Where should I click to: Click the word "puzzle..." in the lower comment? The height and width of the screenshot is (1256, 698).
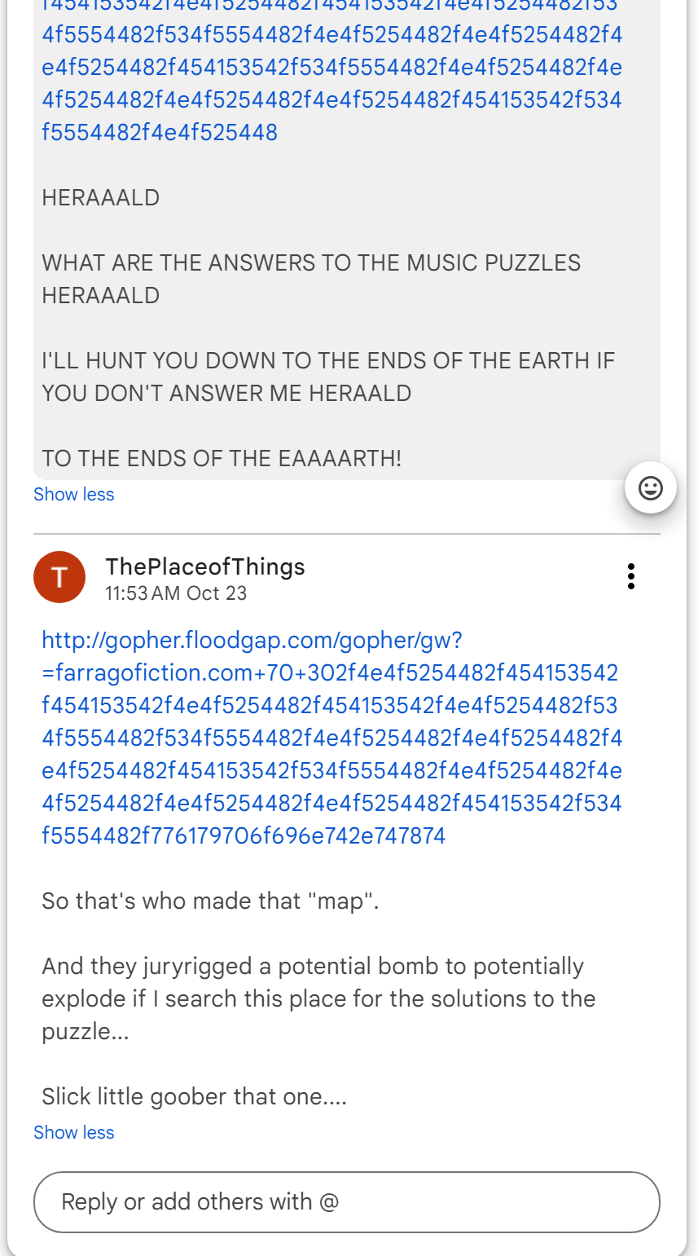click(x=86, y=1032)
